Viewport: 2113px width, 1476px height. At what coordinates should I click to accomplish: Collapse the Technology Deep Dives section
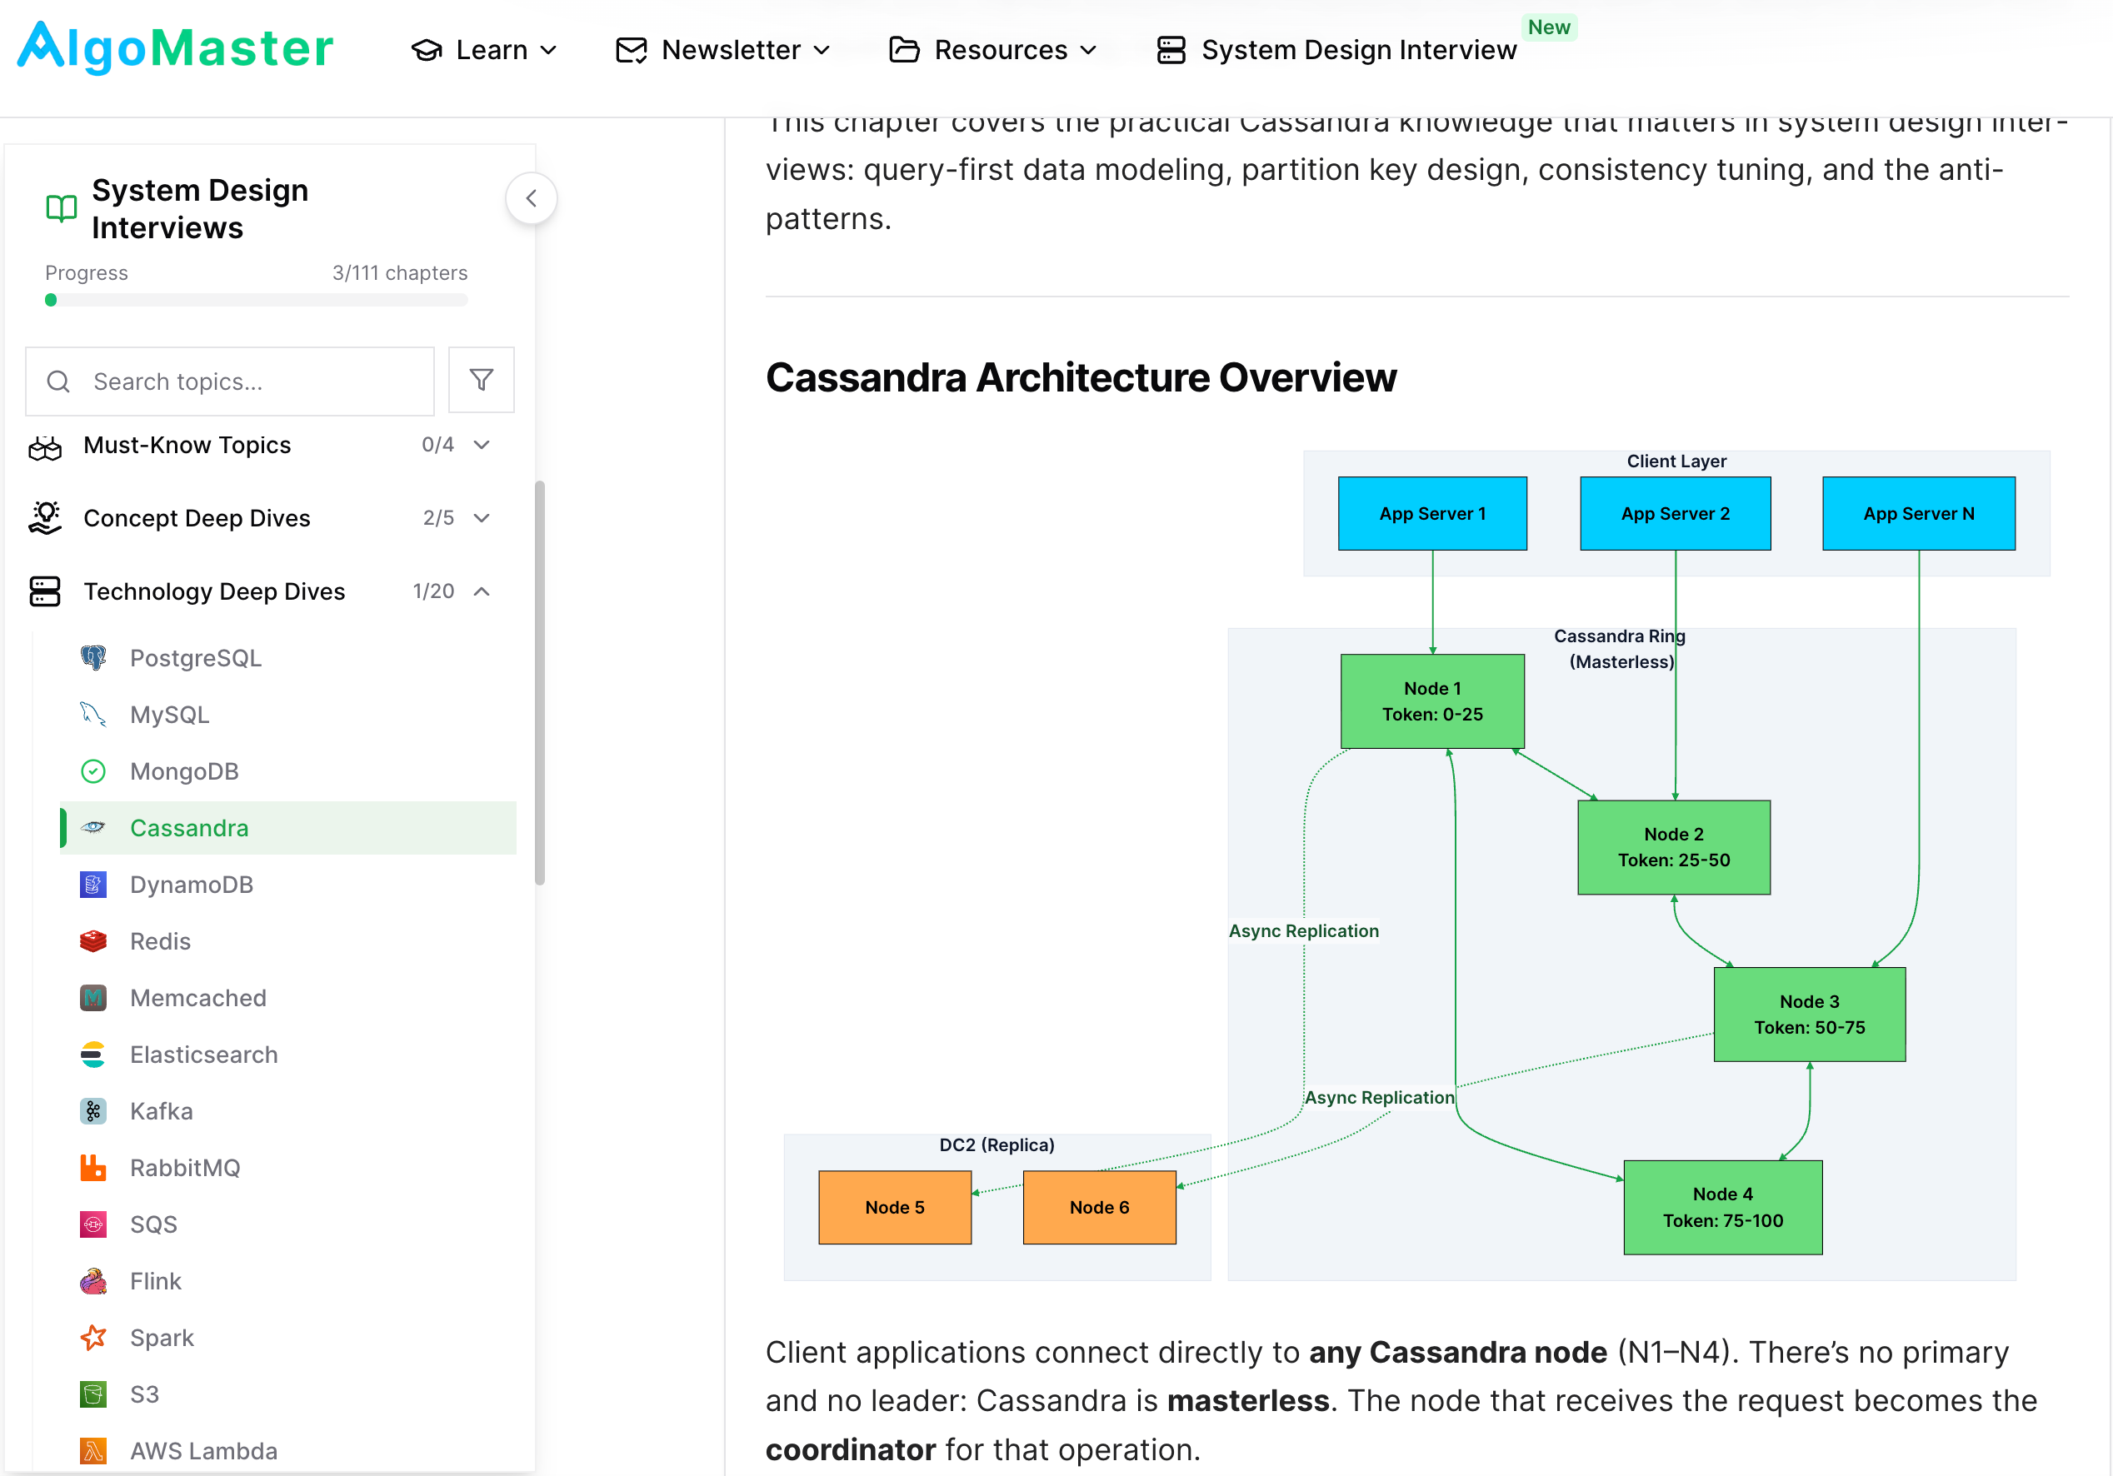pos(482,591)
